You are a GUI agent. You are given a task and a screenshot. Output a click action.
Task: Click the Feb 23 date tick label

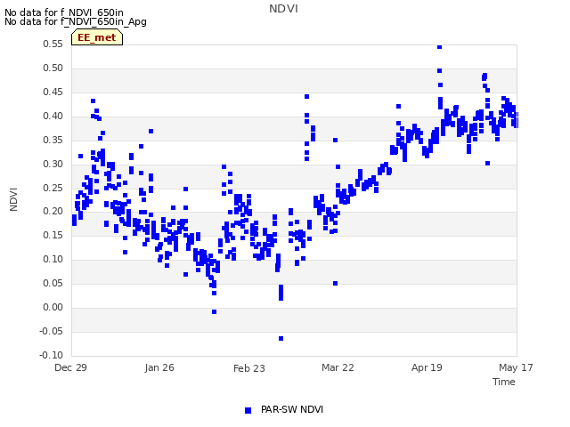click(249, 368)
